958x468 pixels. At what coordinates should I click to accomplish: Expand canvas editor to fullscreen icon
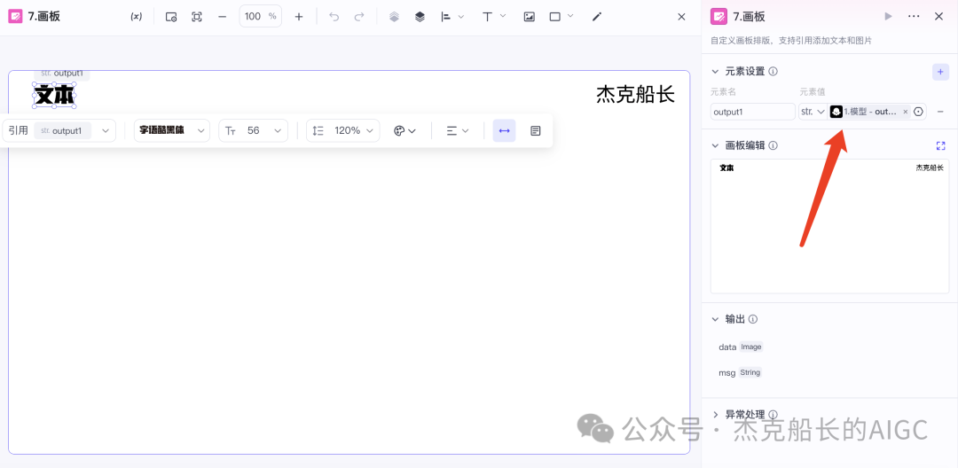(940, 146)
